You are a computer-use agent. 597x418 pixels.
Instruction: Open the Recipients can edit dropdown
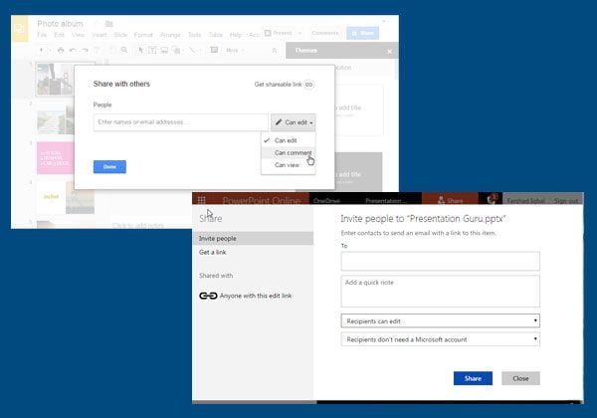(440, 320)
